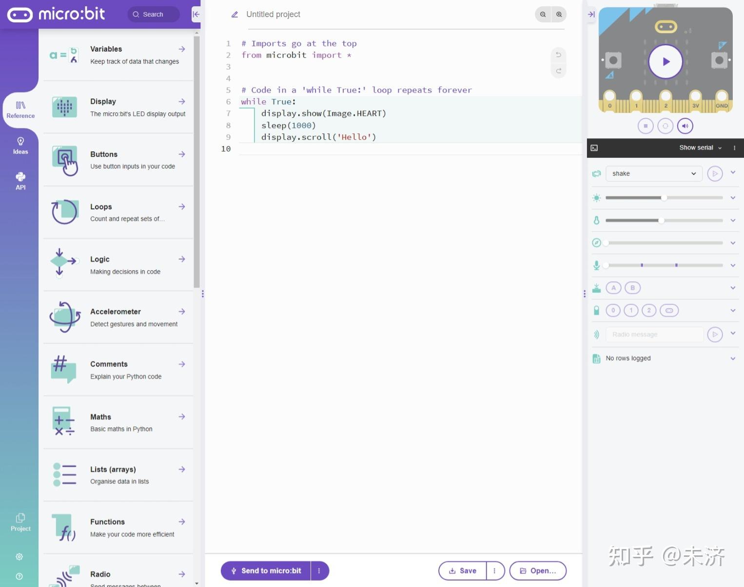Expand the buttons section
The width and height of the screenshot is (744, 587).
pos(733,288)
